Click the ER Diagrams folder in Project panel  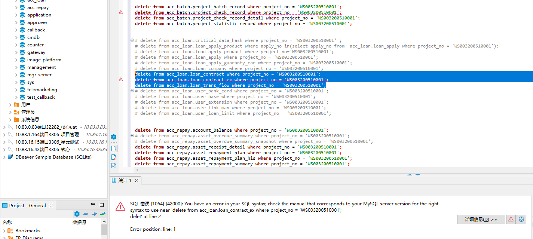[29, 237]
